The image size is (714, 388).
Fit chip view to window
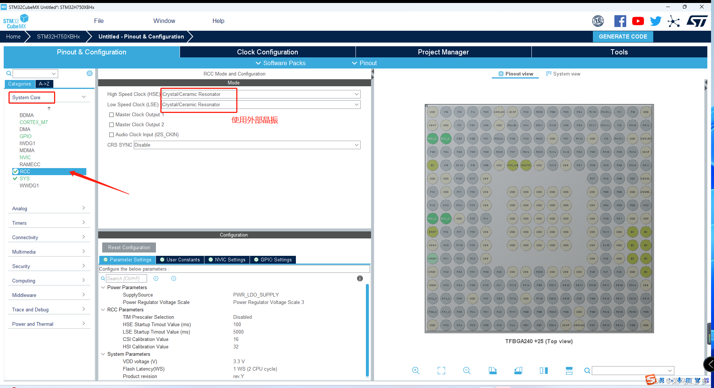coord(441,371)
